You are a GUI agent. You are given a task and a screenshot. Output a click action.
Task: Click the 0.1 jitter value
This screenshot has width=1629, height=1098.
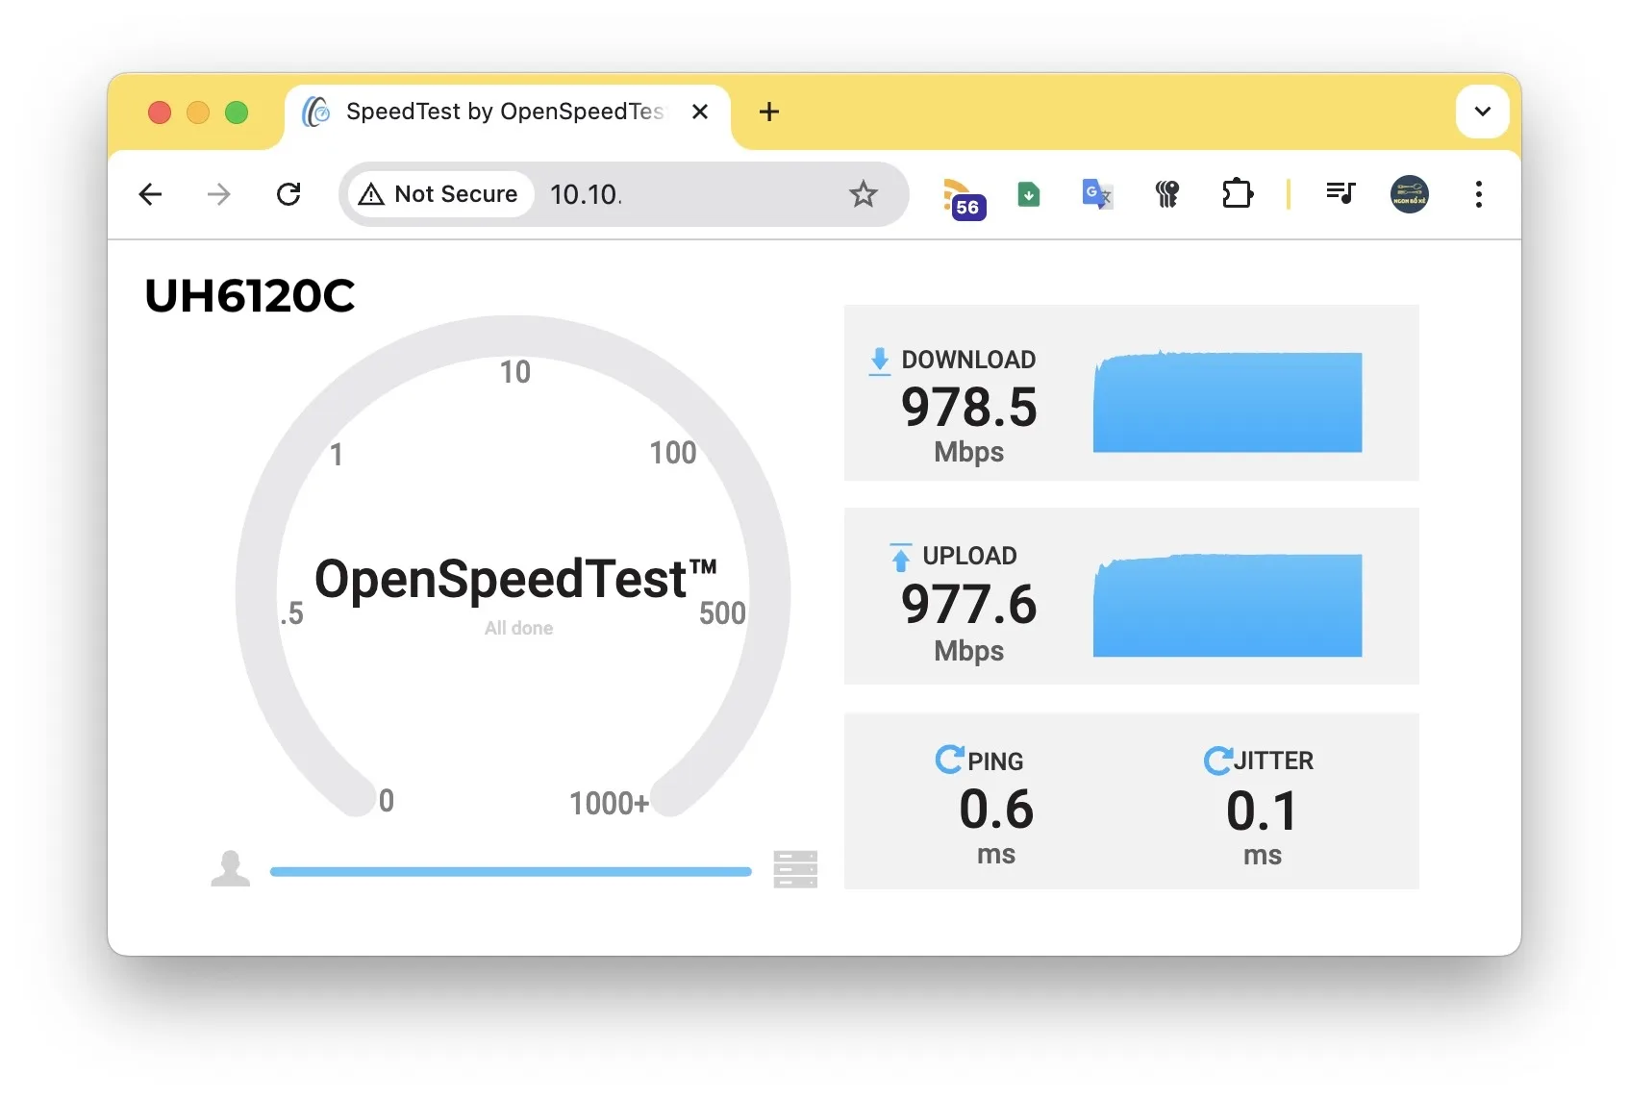click(1262, 811)
